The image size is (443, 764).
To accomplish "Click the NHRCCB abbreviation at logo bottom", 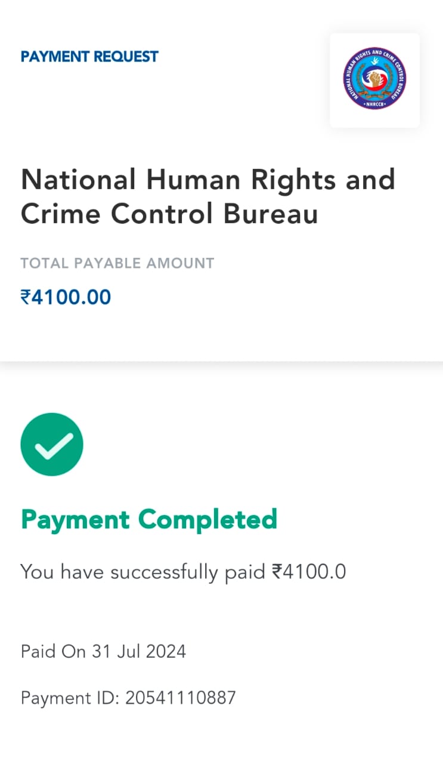I will pos(374,105).
